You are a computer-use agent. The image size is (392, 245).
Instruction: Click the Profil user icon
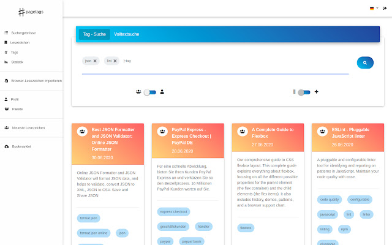click(x=6, y=99)
